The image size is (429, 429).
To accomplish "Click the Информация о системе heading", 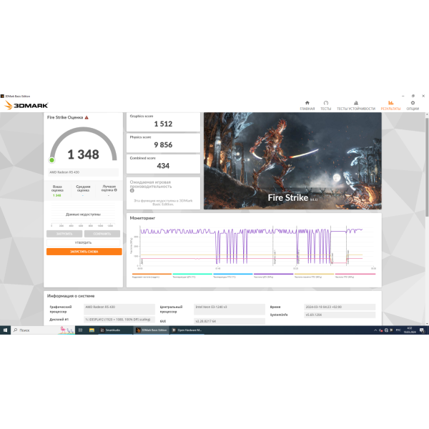I will click(x=71, y=296).
